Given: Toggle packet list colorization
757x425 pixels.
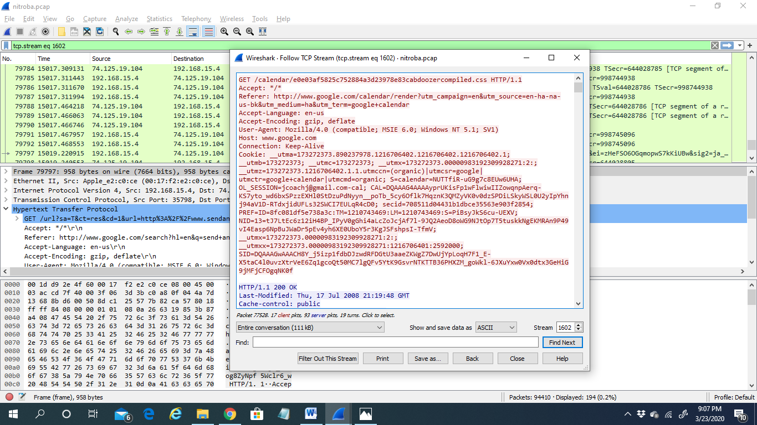Looking at the screenshot, I should (x=208, y=32).
